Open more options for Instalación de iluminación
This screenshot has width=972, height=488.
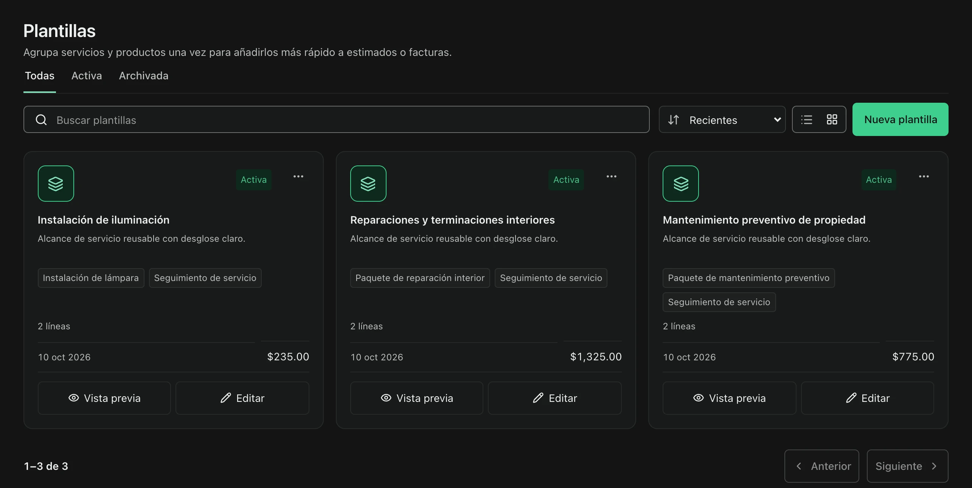298,176
